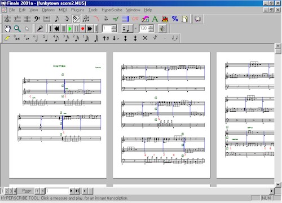282x203 pixels.
Task: Stop playback with the stop button
Action: (64, 29)
